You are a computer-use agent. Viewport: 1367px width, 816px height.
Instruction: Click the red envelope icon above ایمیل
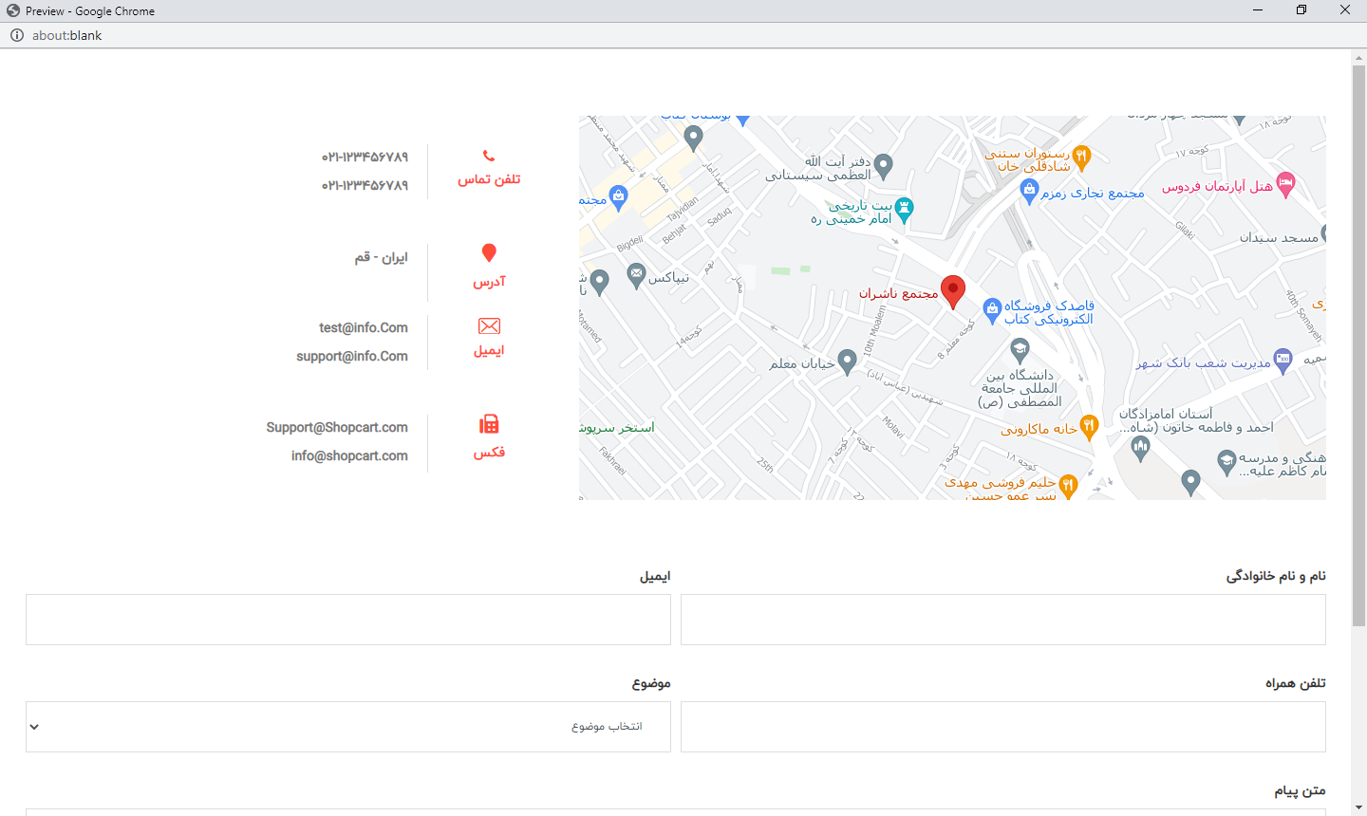[x=489, y=326]
